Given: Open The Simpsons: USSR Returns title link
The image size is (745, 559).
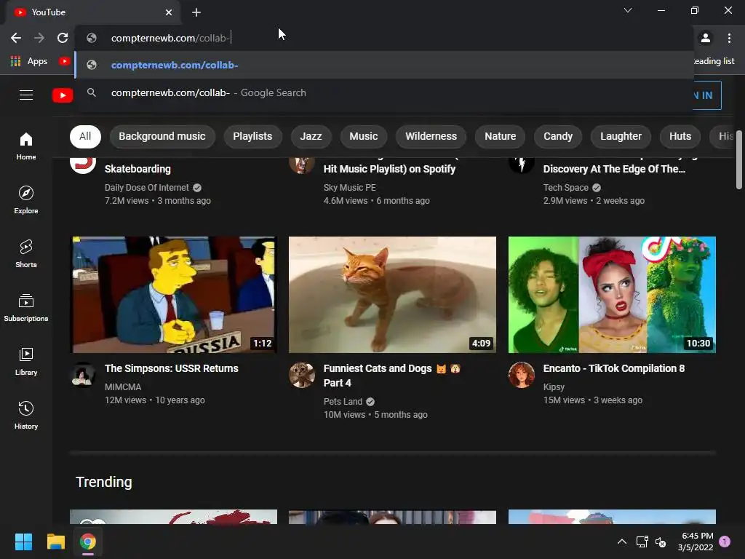Looking at the screenshot, I should [x=172, y=368].
